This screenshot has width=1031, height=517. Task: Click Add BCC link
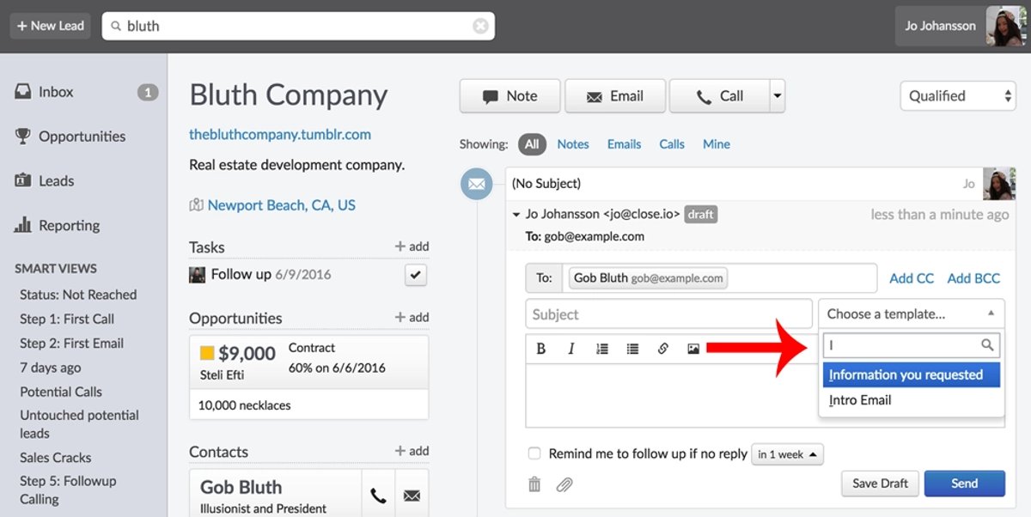point(973,278)
